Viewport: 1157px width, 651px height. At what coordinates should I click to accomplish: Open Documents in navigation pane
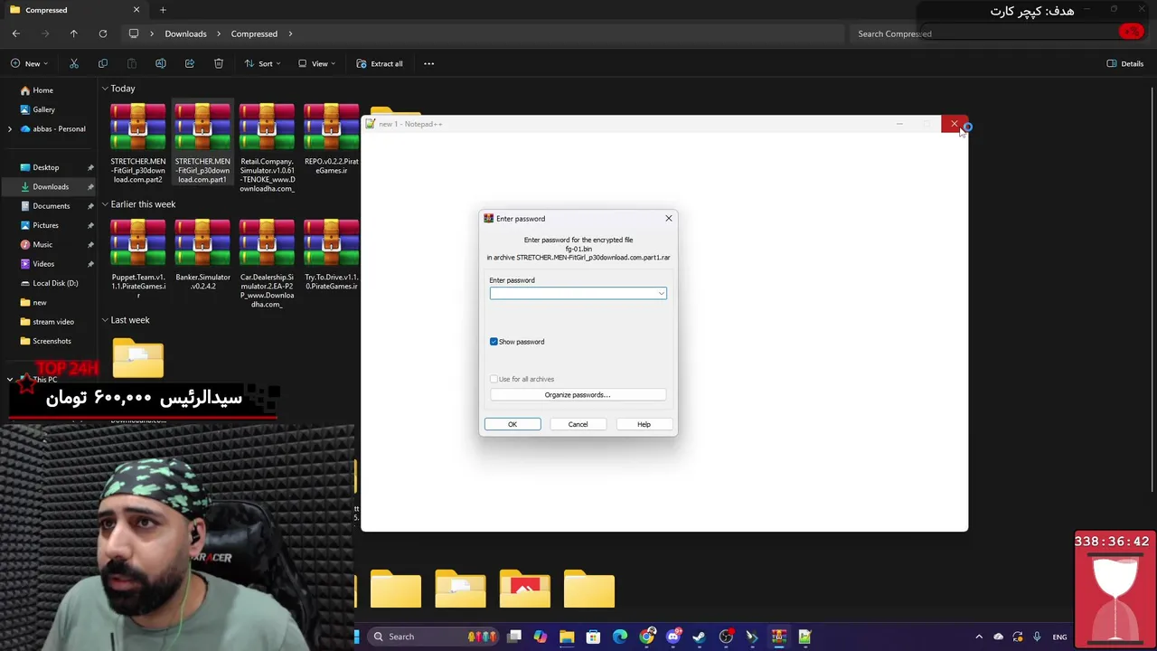[49, 206]
